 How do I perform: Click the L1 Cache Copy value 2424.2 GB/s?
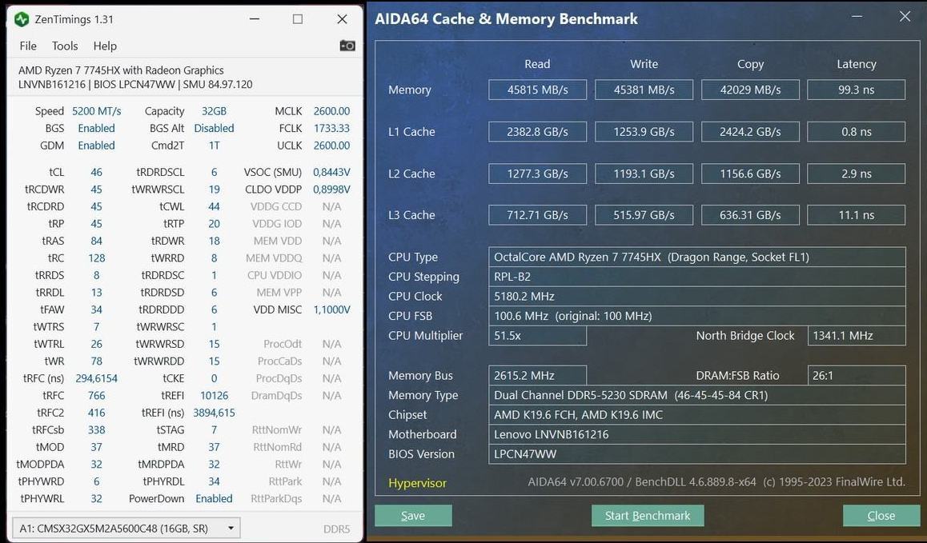[x=750, y=132]
